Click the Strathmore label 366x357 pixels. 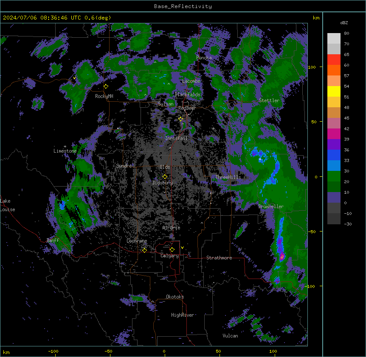[219, 258]
